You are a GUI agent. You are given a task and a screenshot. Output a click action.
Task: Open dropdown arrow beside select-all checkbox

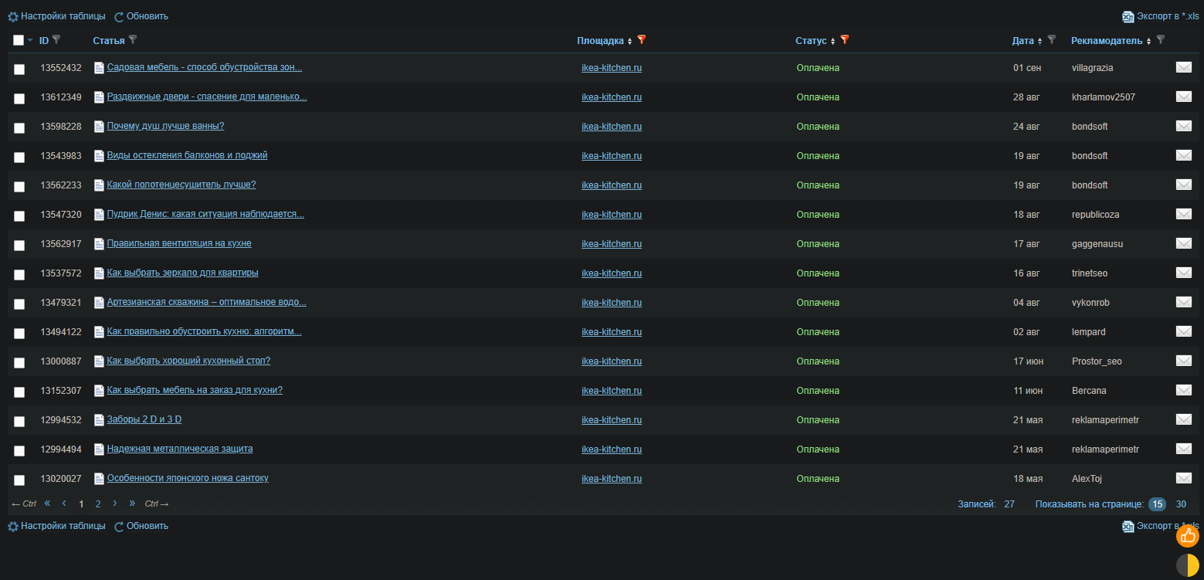(x=30, y=40)
